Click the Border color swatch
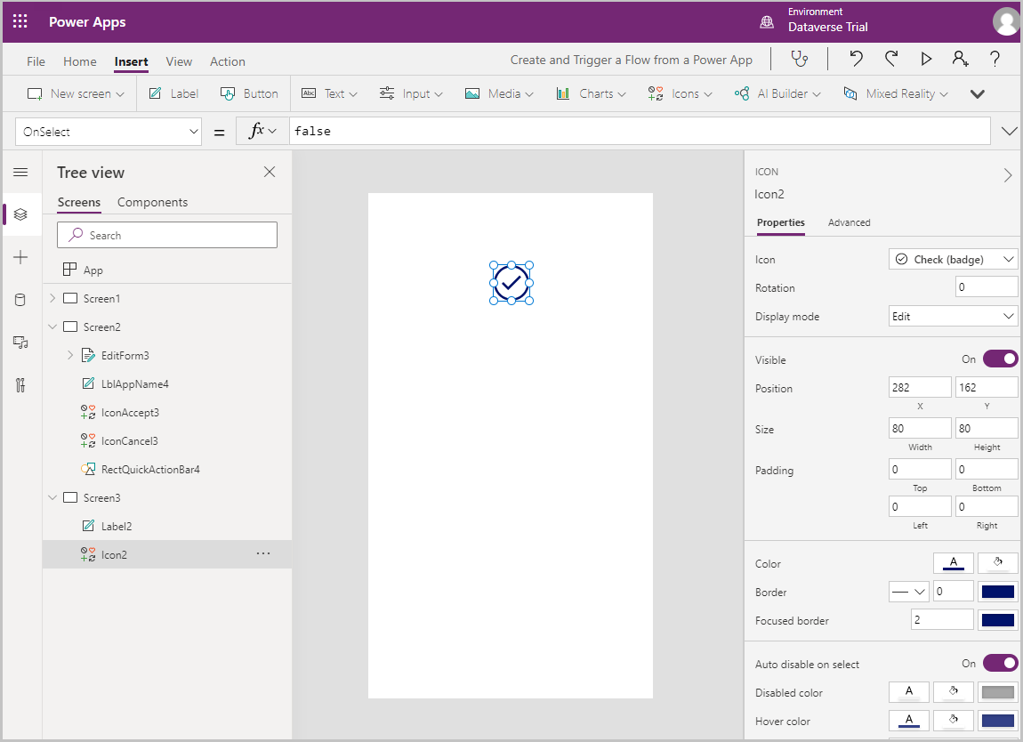The image size is (1023, 742). click(x=997, y=592)
